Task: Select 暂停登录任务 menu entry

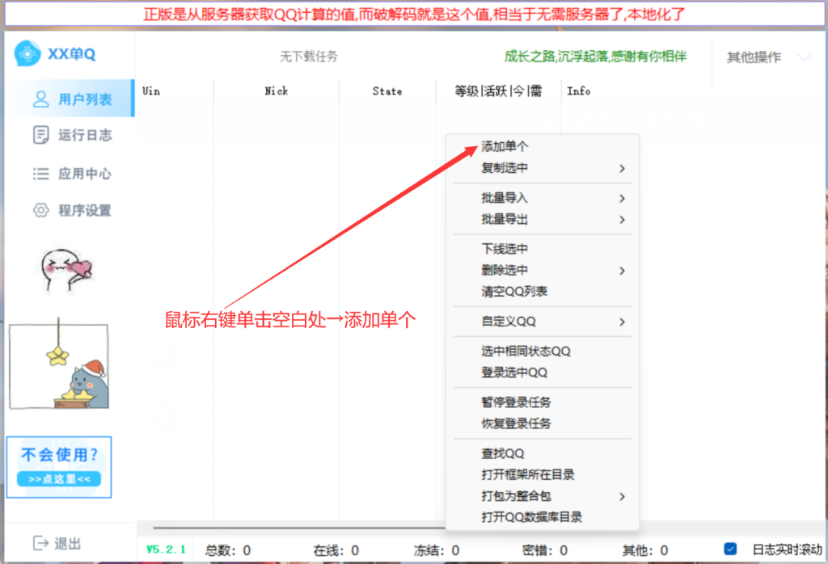Action: (x=543, y=402)
